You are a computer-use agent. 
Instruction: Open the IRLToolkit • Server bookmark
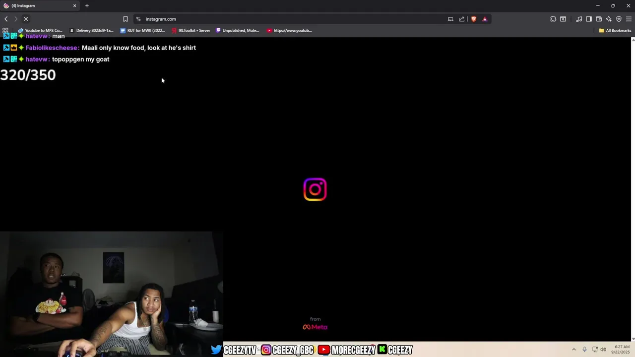pos(191,30)
